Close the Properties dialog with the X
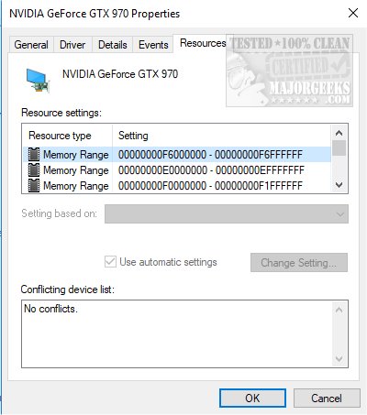The width and height of the screenshot is (367, 415). (x=353, y=13)
